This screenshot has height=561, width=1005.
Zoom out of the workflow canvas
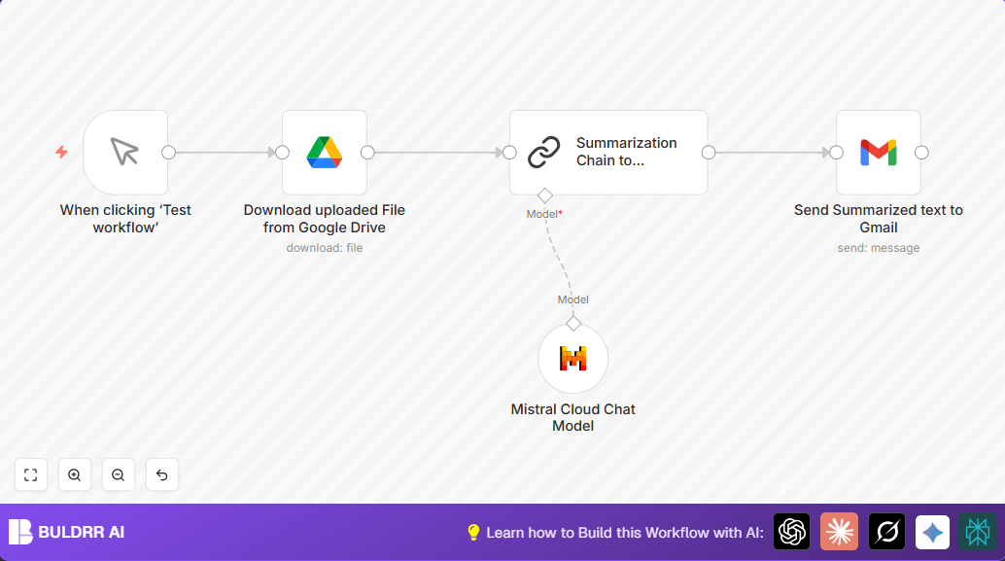118,474
